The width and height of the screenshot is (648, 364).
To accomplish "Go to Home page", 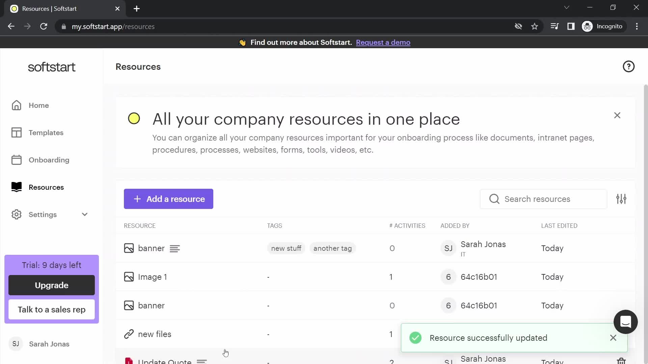I will [39, 105].
